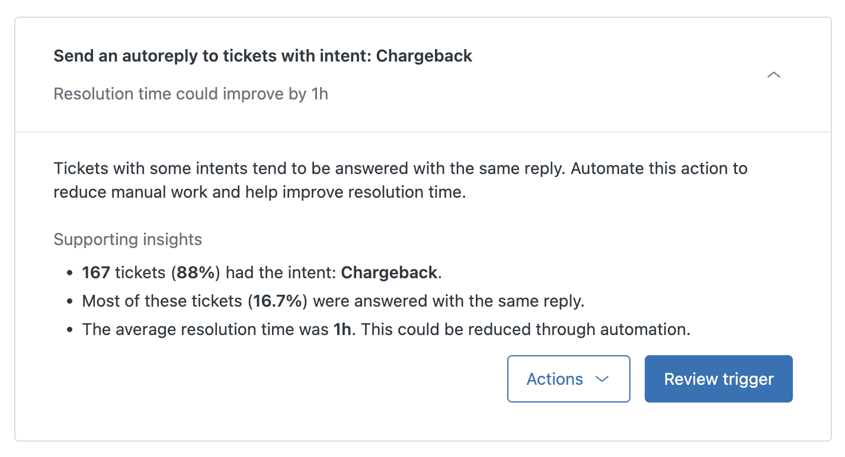This screenshot has height=457, width=845.
Task: Click the description paragraph about automating replies
Action: [401, 181]
